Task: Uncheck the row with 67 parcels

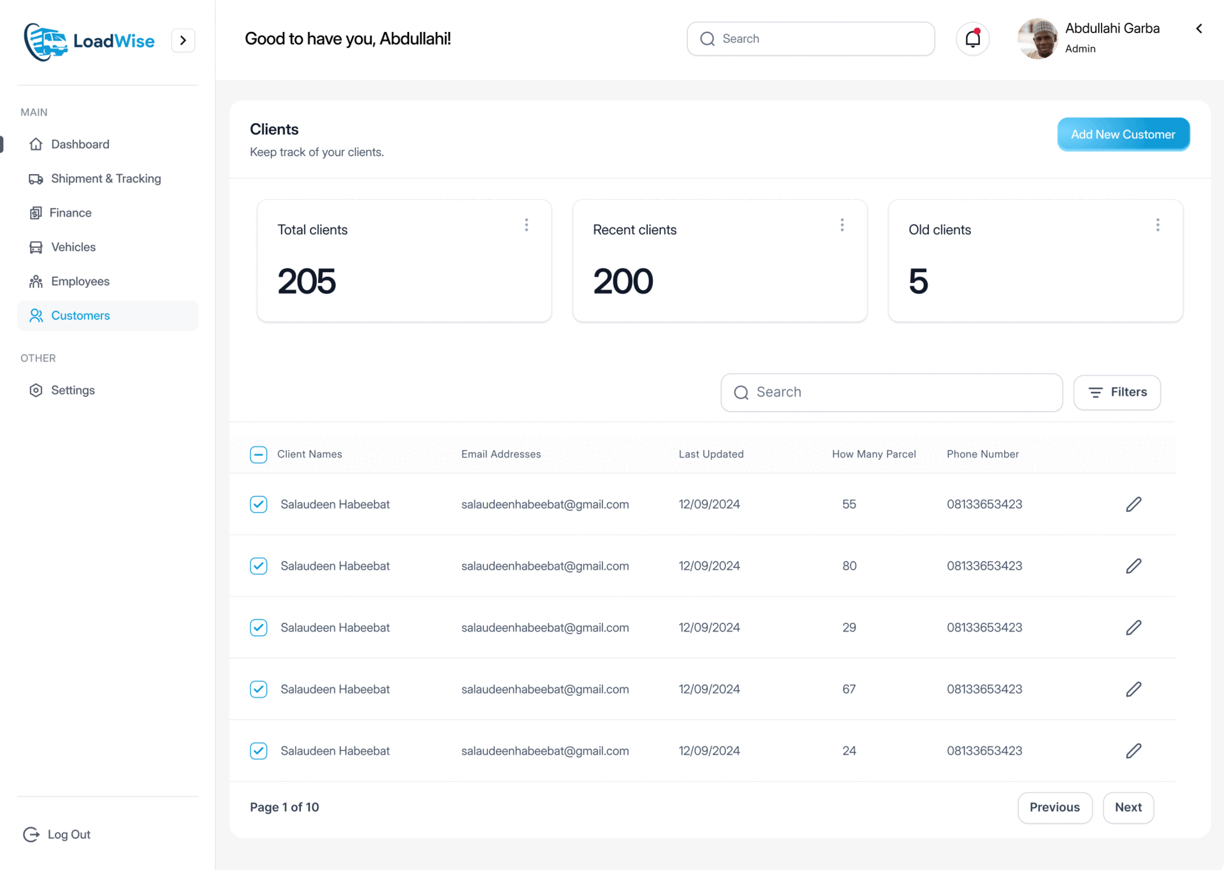Action: (258, 689)
